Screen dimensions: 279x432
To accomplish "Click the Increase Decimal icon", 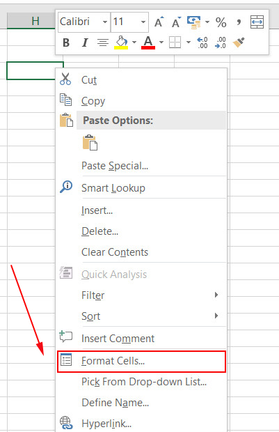I will (202, 43).
